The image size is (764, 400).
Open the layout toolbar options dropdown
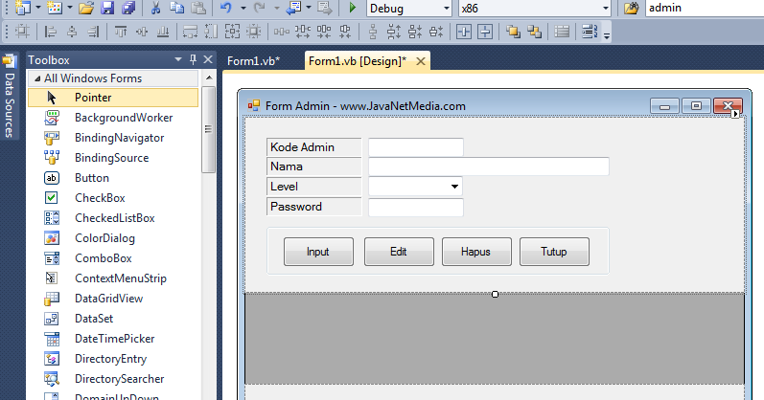pyautogui.click(x=607, y=36)
